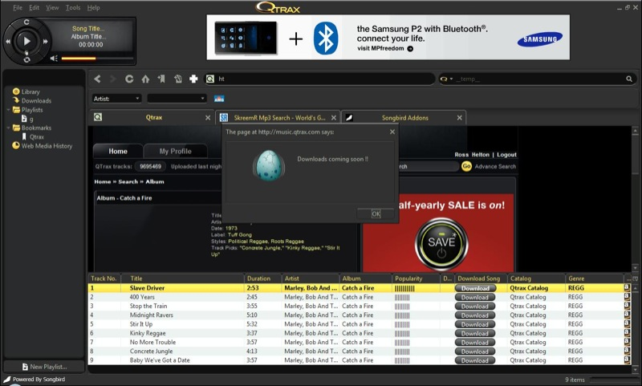Viewport: 642px width, 386px height.
Task: Sort by the Popularity column header
Action: pyautogui.click(x=416, y=278)
